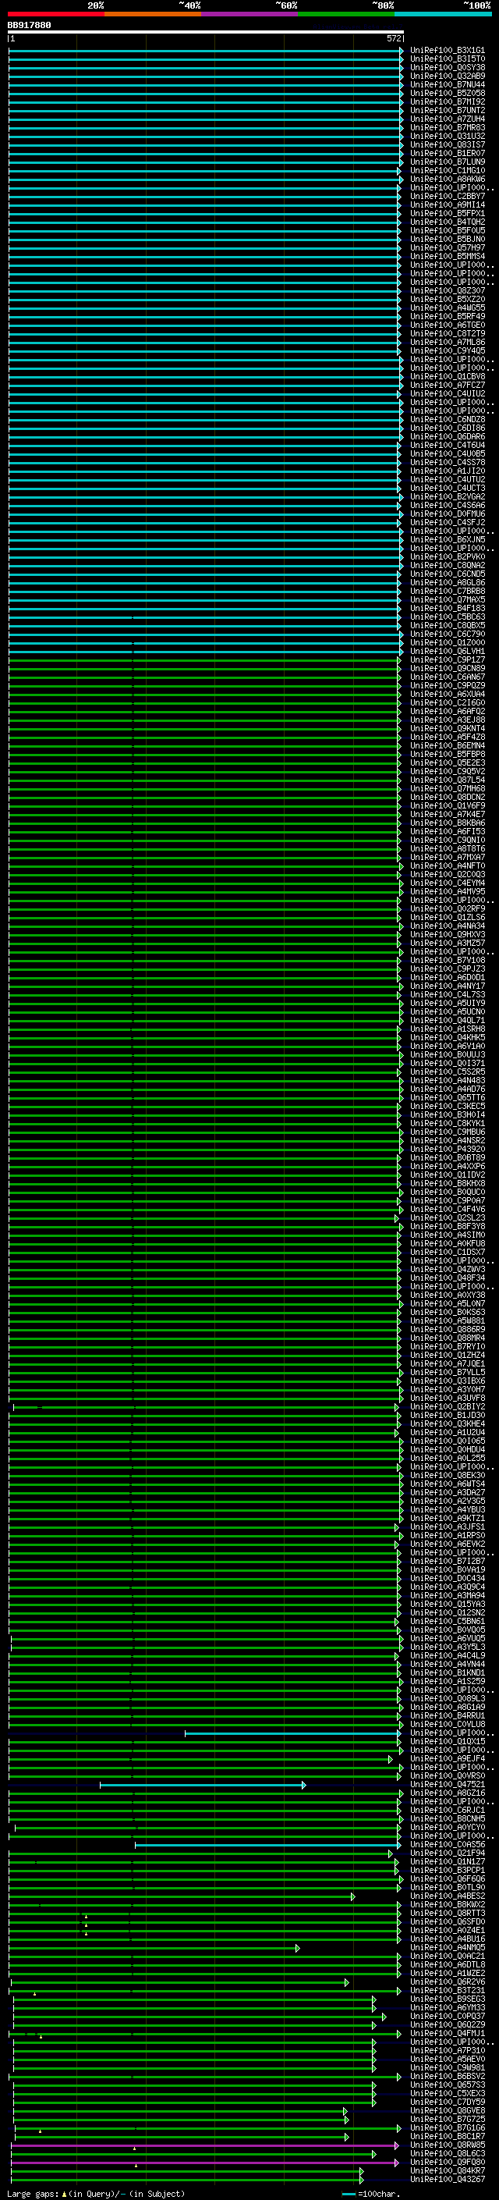Select the UniRef100_Q4KHK5 hit name
This screenshot has width=499, height=2200.
(448, 1038)
